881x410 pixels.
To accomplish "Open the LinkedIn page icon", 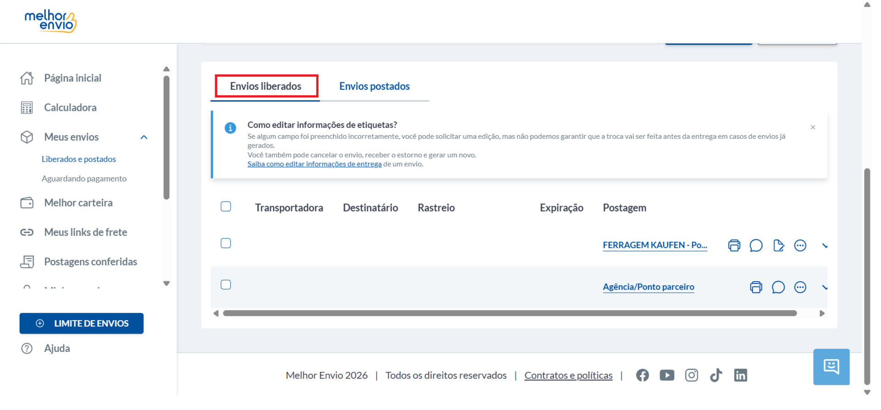I will click(x=741, y=375).
